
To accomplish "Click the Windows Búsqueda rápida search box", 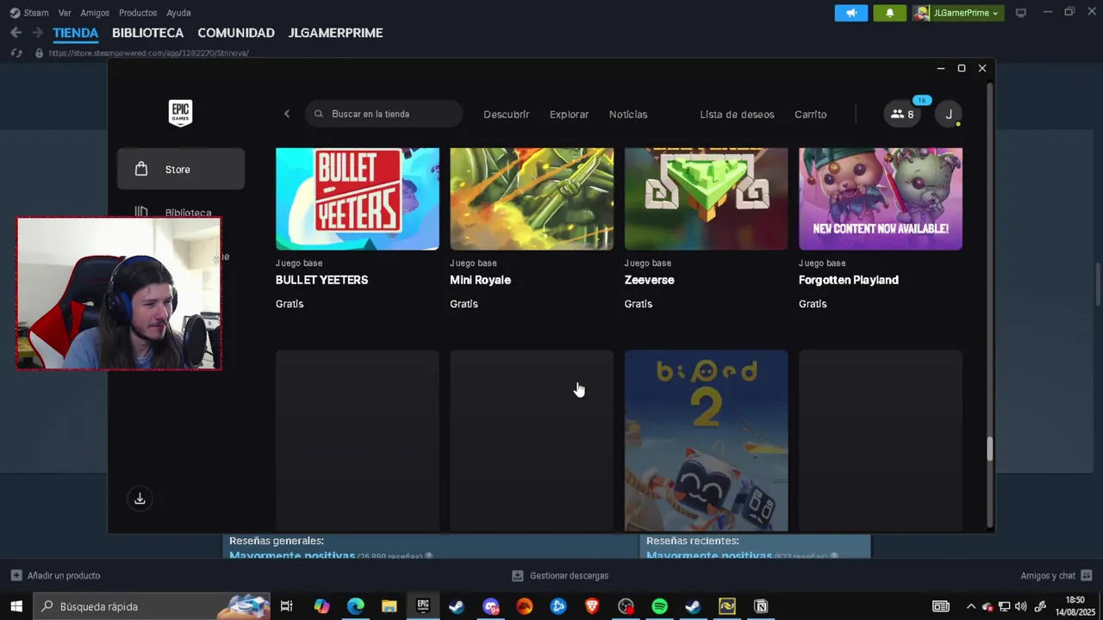I will pyautogui.click(x=153, y=606).
